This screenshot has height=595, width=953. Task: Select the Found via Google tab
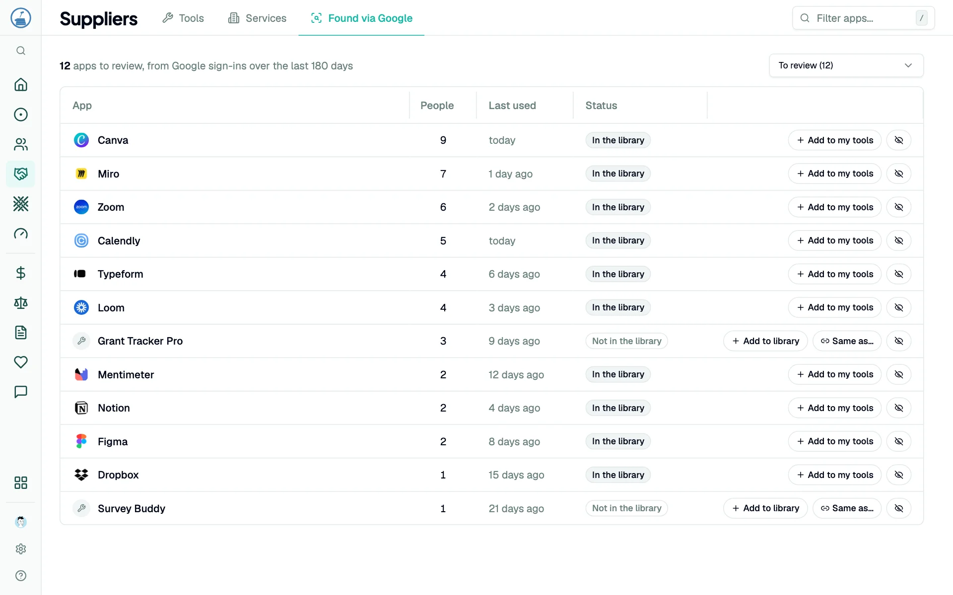click(361, 18)
